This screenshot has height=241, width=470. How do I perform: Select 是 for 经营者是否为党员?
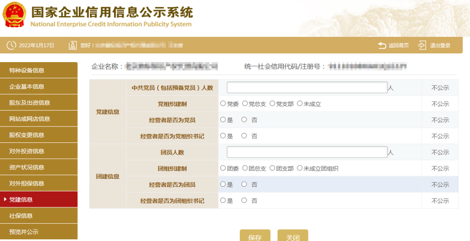pyautogui.click(x=223, y=120)
